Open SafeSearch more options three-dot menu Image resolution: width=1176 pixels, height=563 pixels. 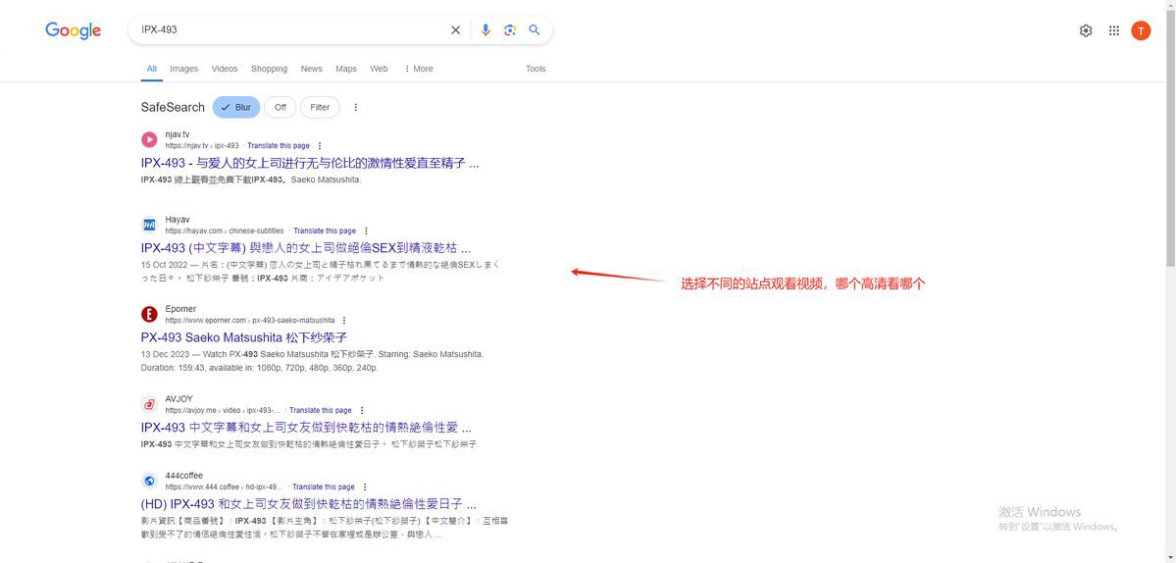(x=355, y=107)
